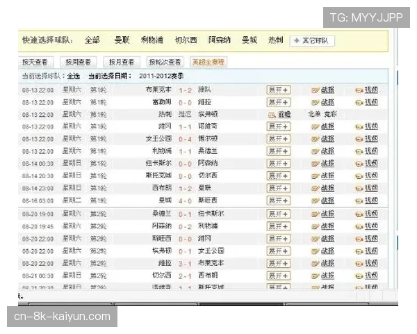Click 前瞻 preview icon for 热刺 vs 埃弗顿
Image resolution: width=417 pixels, height=334 pixels.
[x=272, y=115]
